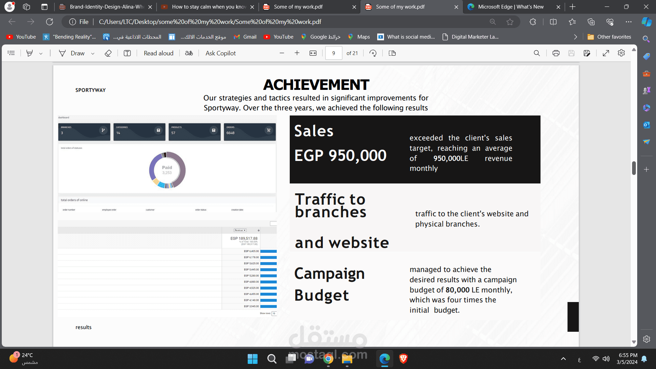Click the Ask Copilot button
The width and height of the screenshot is (656, 369).
220,53
